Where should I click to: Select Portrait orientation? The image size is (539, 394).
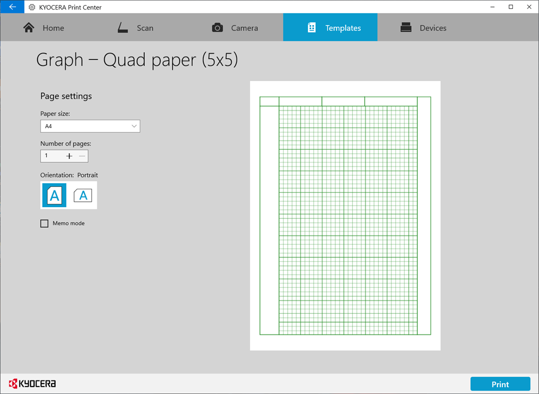(54, 195)
